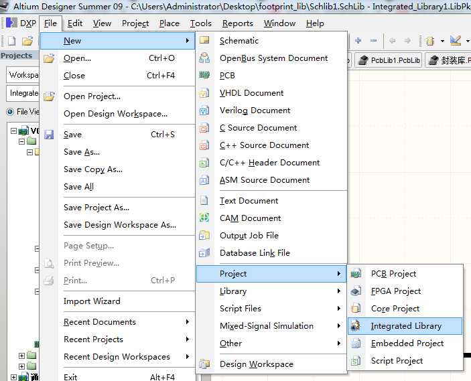Select Open Design Workspace... entry

pos(116,113)
